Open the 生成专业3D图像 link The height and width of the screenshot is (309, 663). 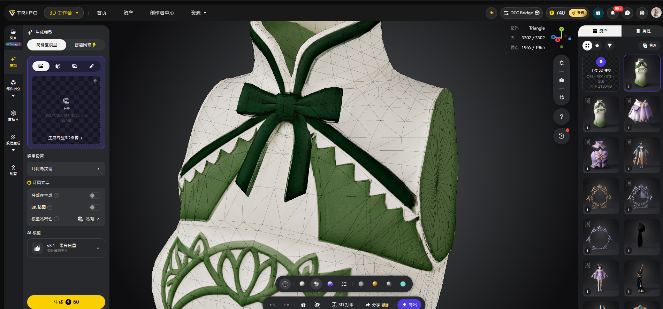[x=65, y=138]
